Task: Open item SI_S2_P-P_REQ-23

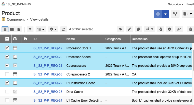Action: (x=48, y=92)
